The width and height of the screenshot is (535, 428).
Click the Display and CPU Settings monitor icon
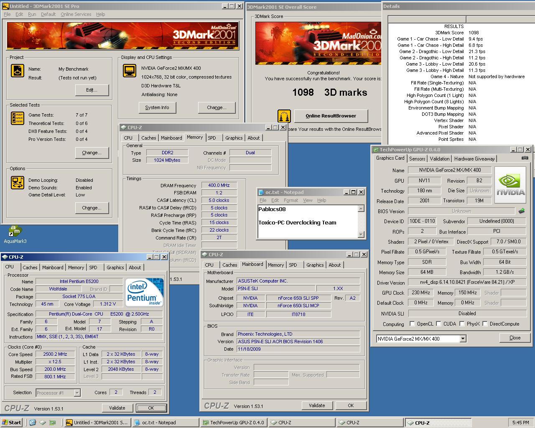(130, 71)
